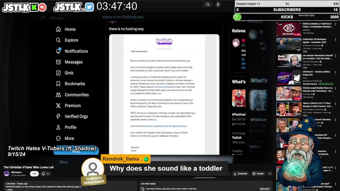Click the '1.3k views 7 hours ago' description text
340x191 pixels.
point(16,184)
